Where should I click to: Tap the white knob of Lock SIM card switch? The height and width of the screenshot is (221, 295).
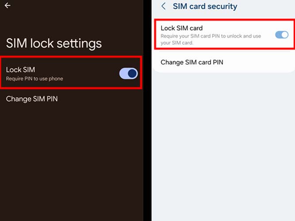pos(285,35)
